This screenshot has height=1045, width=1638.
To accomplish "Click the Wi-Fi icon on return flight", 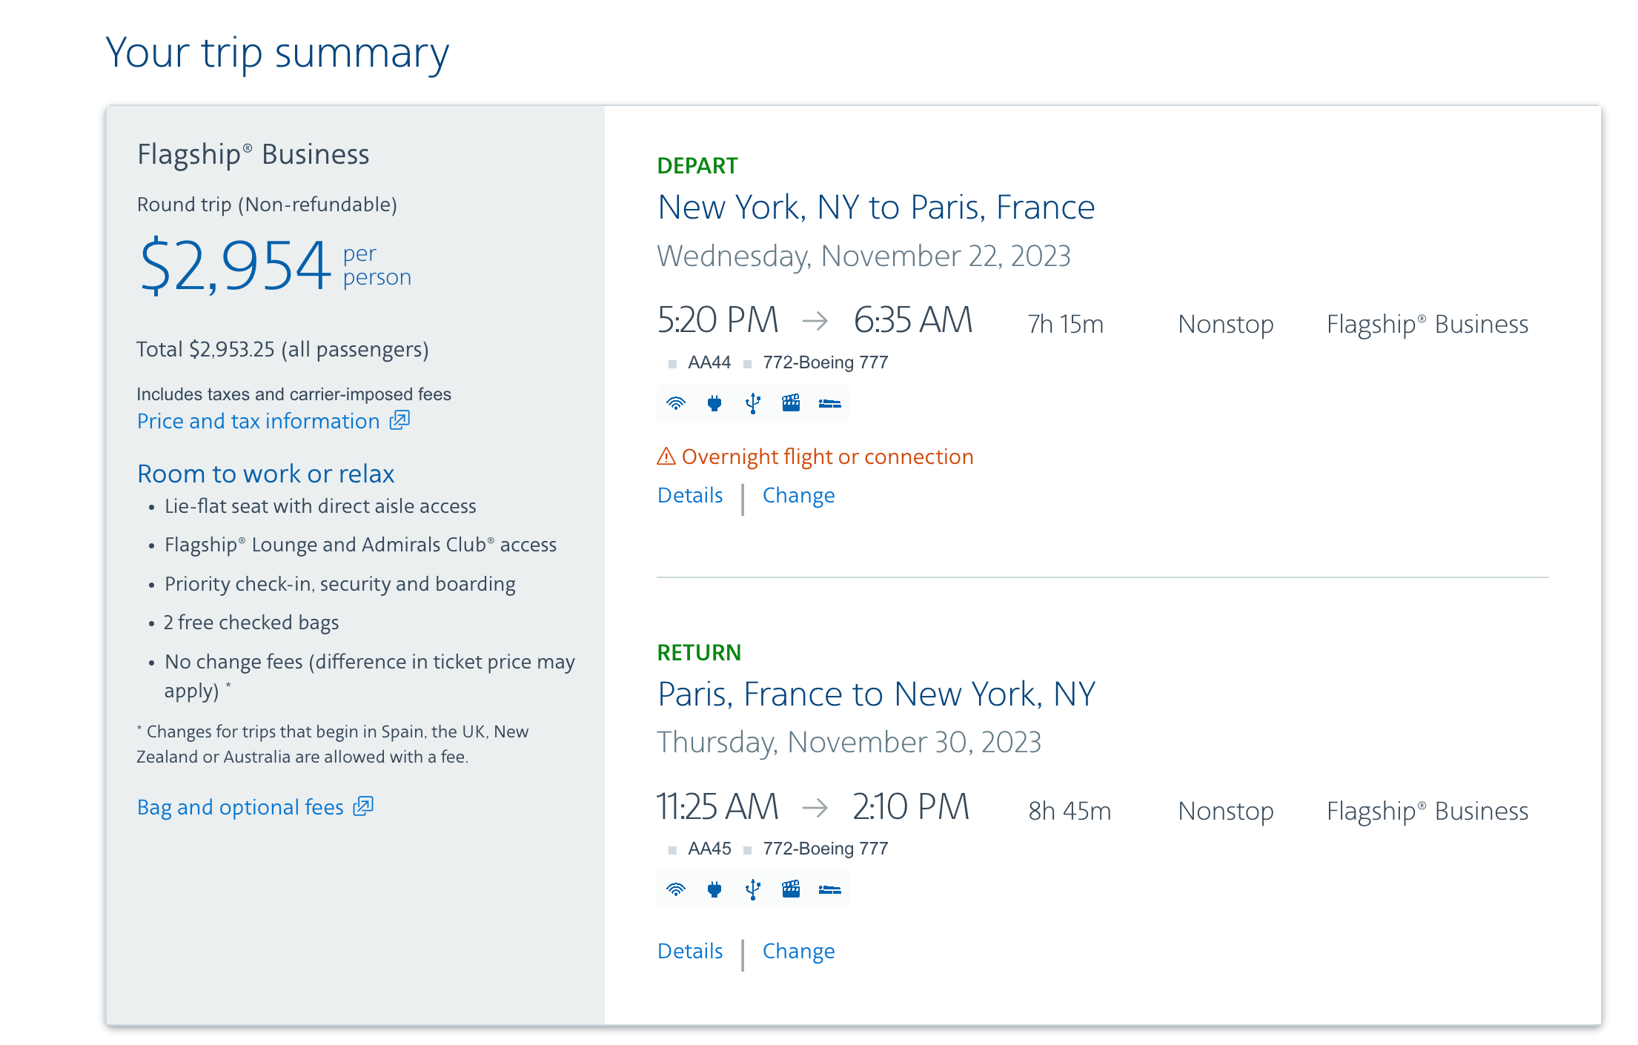I will coord(676,890).
